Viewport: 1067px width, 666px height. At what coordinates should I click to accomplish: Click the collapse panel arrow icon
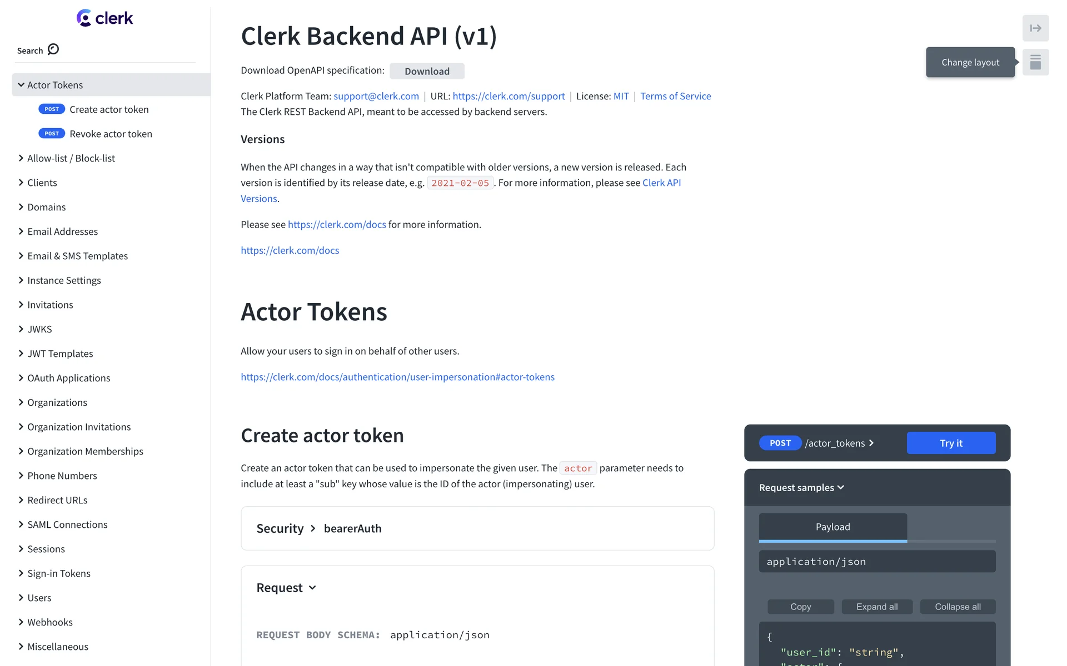pos(1035,28)
